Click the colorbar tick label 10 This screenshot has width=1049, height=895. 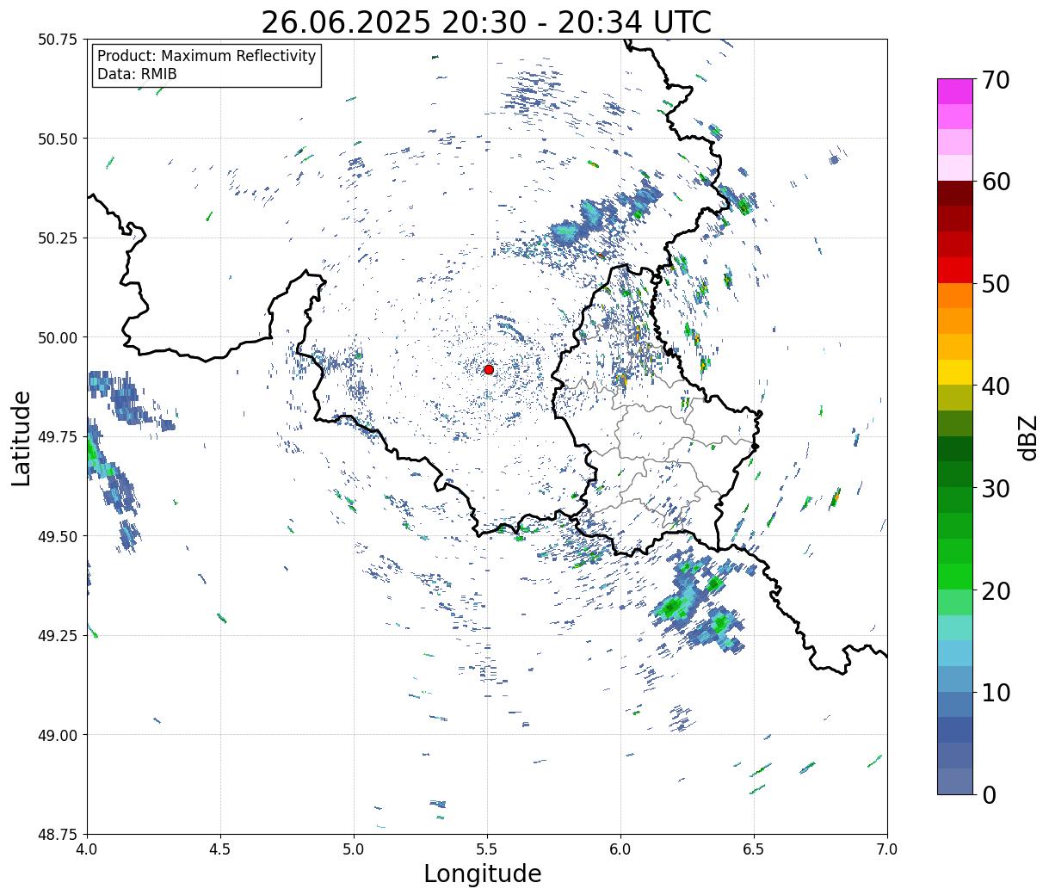(x=996, y=692)
